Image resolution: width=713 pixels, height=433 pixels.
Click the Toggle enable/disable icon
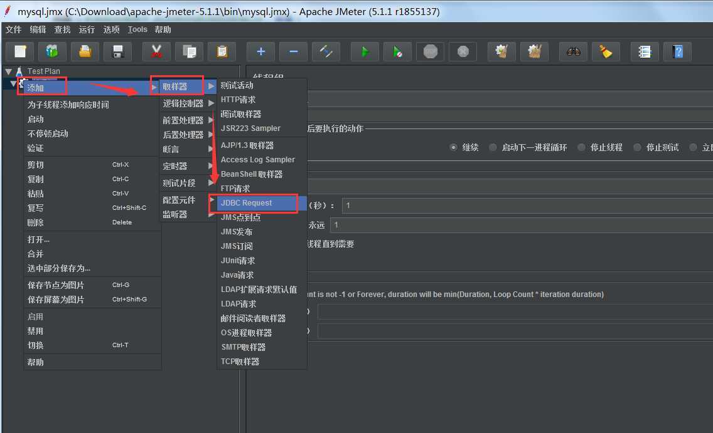[326, 51]
